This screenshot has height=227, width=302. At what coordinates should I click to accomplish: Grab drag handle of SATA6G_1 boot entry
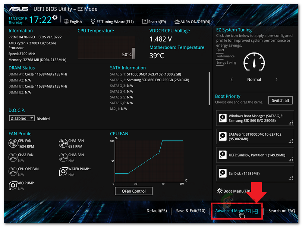291,141
